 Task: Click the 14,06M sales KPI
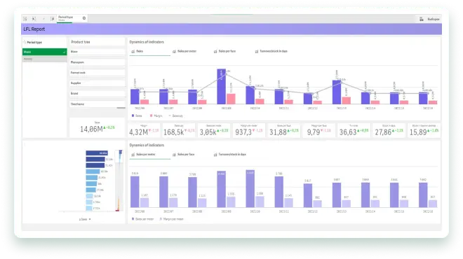click(91, 129)
